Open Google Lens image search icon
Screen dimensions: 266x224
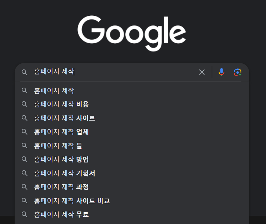pyautogui.click(x=237, y=72)
